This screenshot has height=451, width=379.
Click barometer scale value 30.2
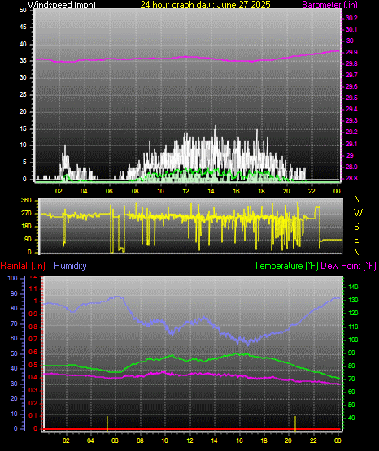point(351,18)
